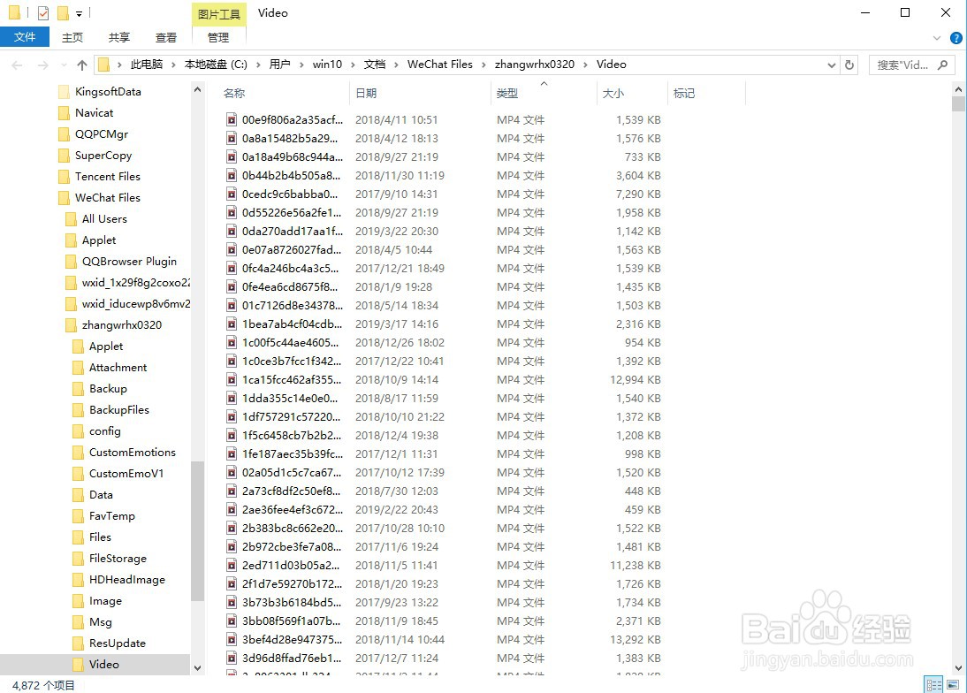Select file 3bef4d28e947375

click(x=292, y=640)
